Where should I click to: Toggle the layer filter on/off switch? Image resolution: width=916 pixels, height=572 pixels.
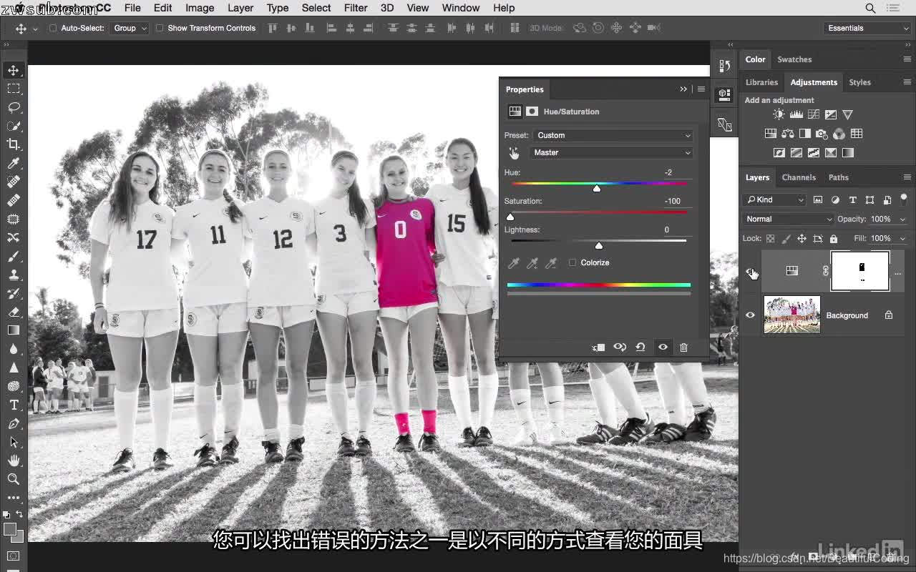click(903, 199)
